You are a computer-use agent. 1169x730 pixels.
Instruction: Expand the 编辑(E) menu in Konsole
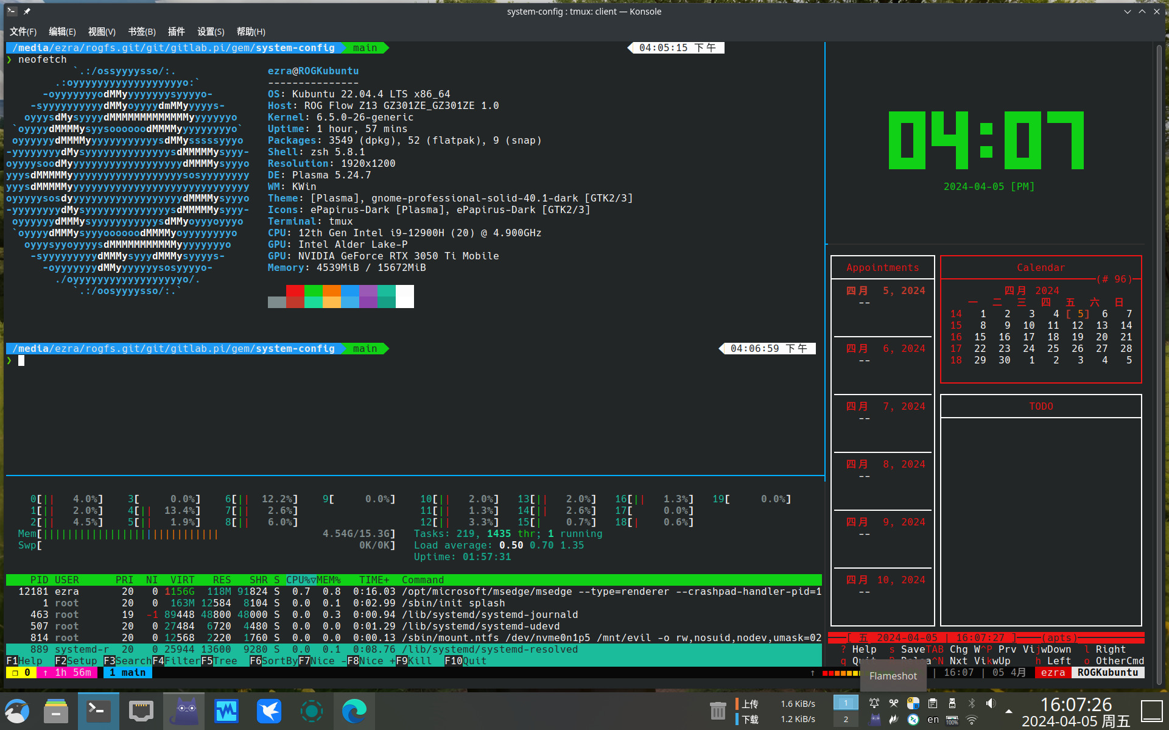tap(62, 32)
